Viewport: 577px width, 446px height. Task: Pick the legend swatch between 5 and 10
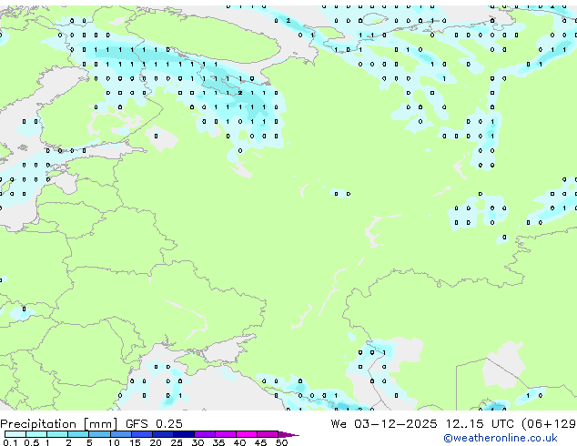pyautogui.click(x=99, y=434)
